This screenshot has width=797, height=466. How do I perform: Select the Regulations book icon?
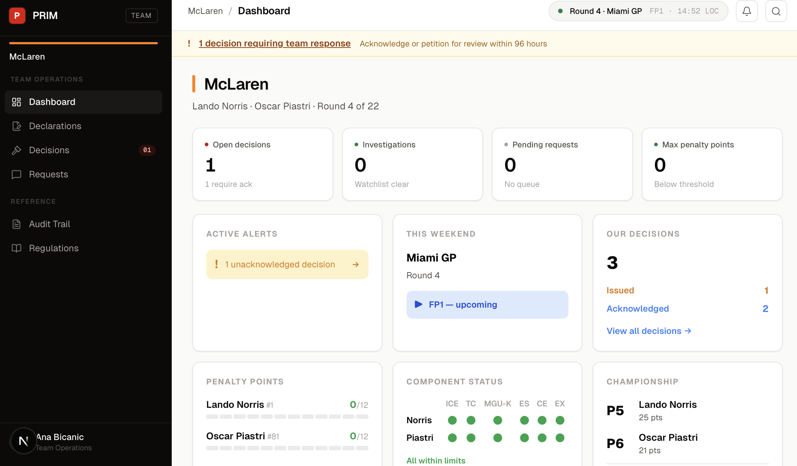[16, 248]
